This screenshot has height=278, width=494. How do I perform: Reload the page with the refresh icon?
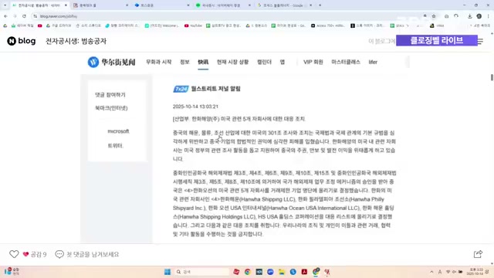point(24,16)
